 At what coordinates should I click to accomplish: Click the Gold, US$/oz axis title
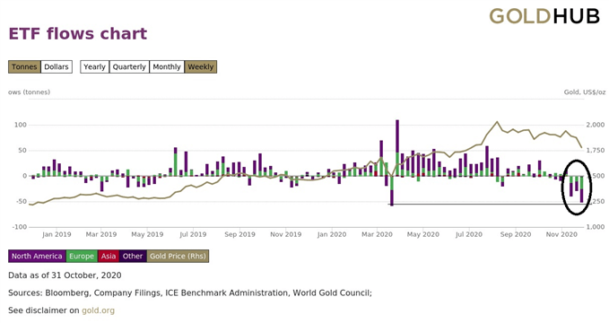pos(585,92)
